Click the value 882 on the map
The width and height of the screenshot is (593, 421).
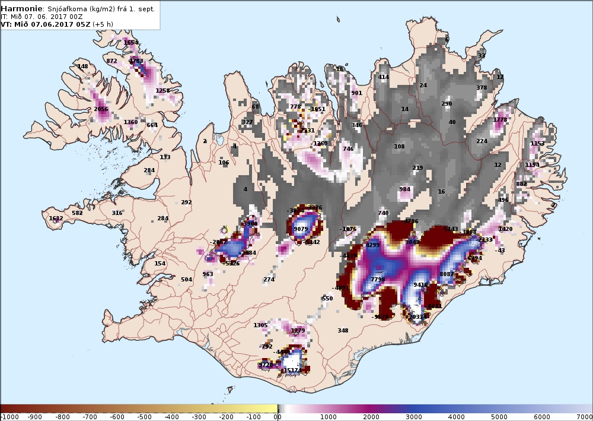(521, 184)
